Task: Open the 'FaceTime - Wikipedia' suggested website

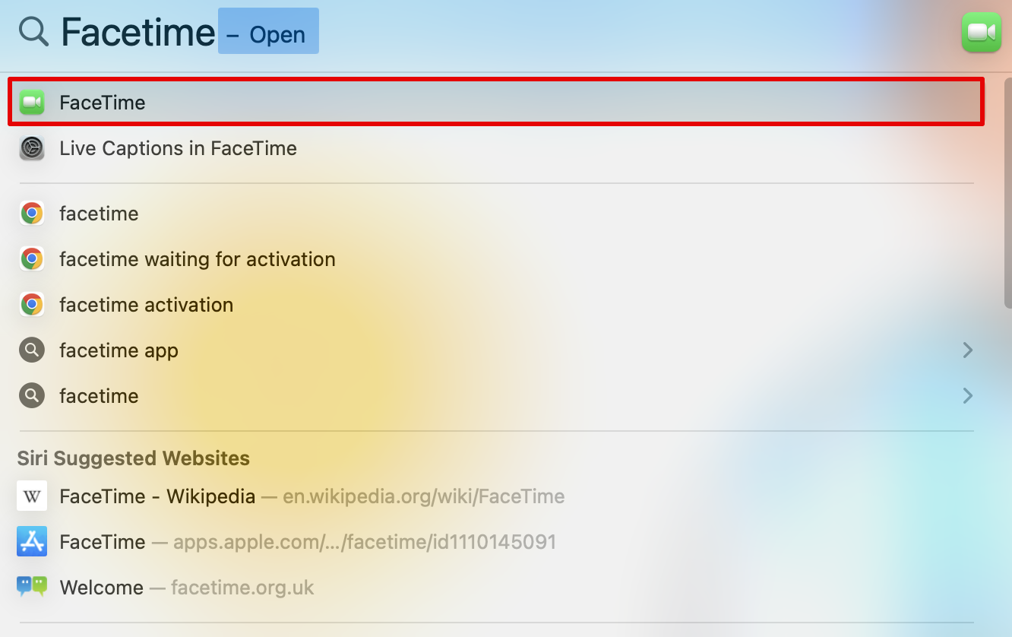Action: tap(496, 496)
